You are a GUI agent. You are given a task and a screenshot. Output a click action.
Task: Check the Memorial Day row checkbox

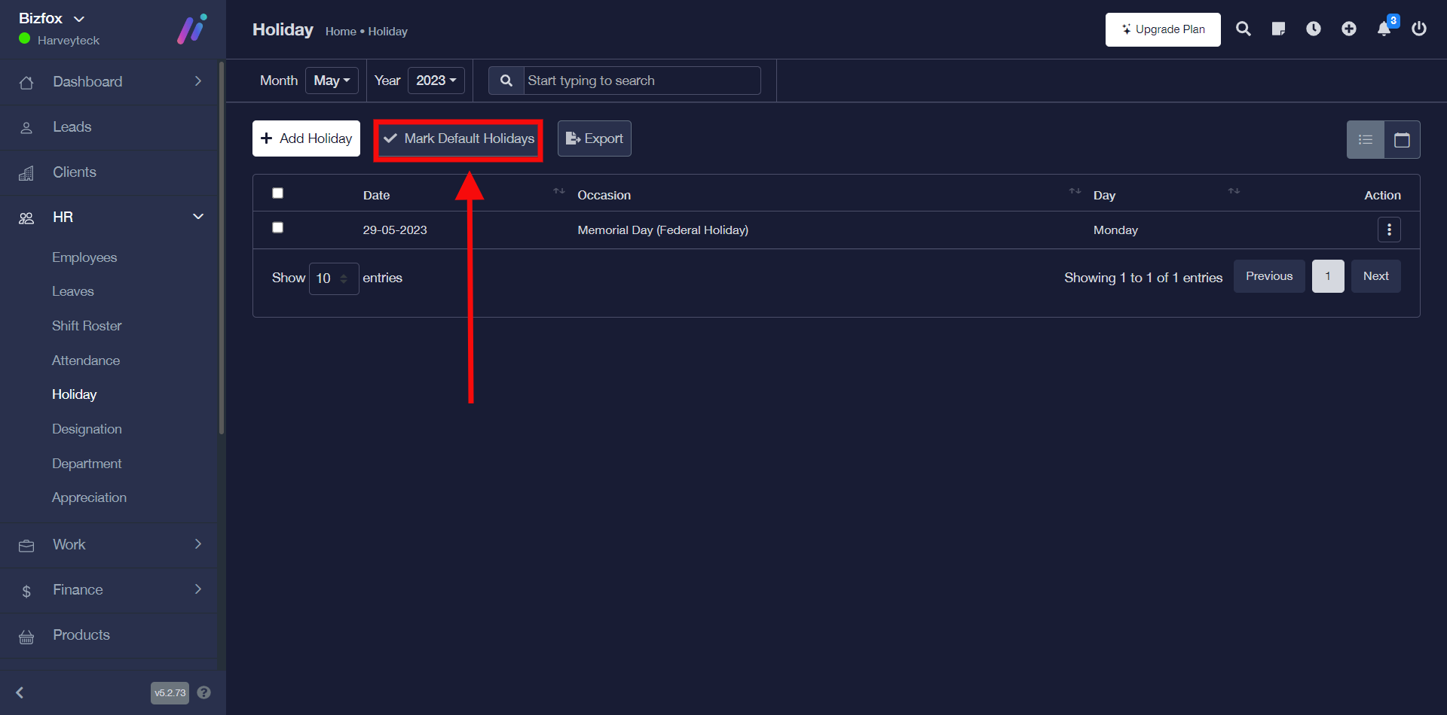(278, 227)
